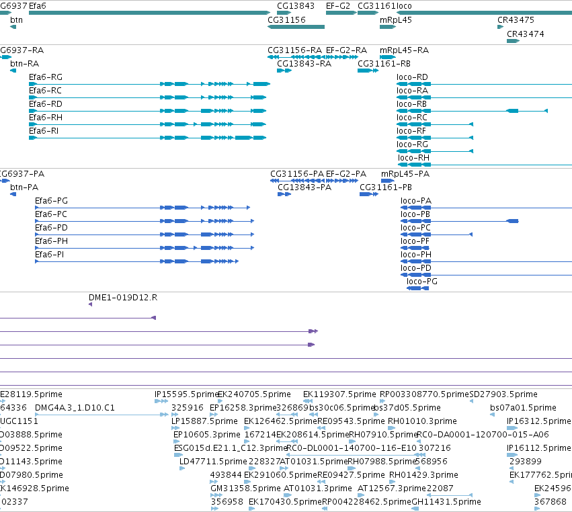This screenshot has width=572, height=512.
Task: Select transcript loco-RH label
Action: [413, 159]
